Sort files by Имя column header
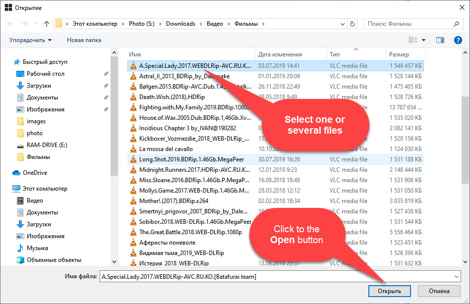Image resolution: width=470 pixels, height=304 pixels. coord(134,54)
